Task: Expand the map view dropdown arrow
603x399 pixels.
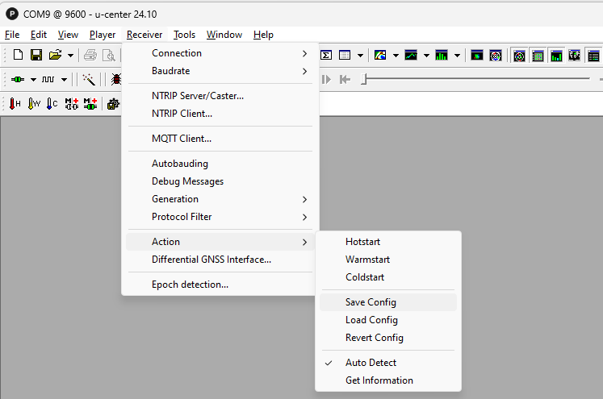Action: point(396,56)
